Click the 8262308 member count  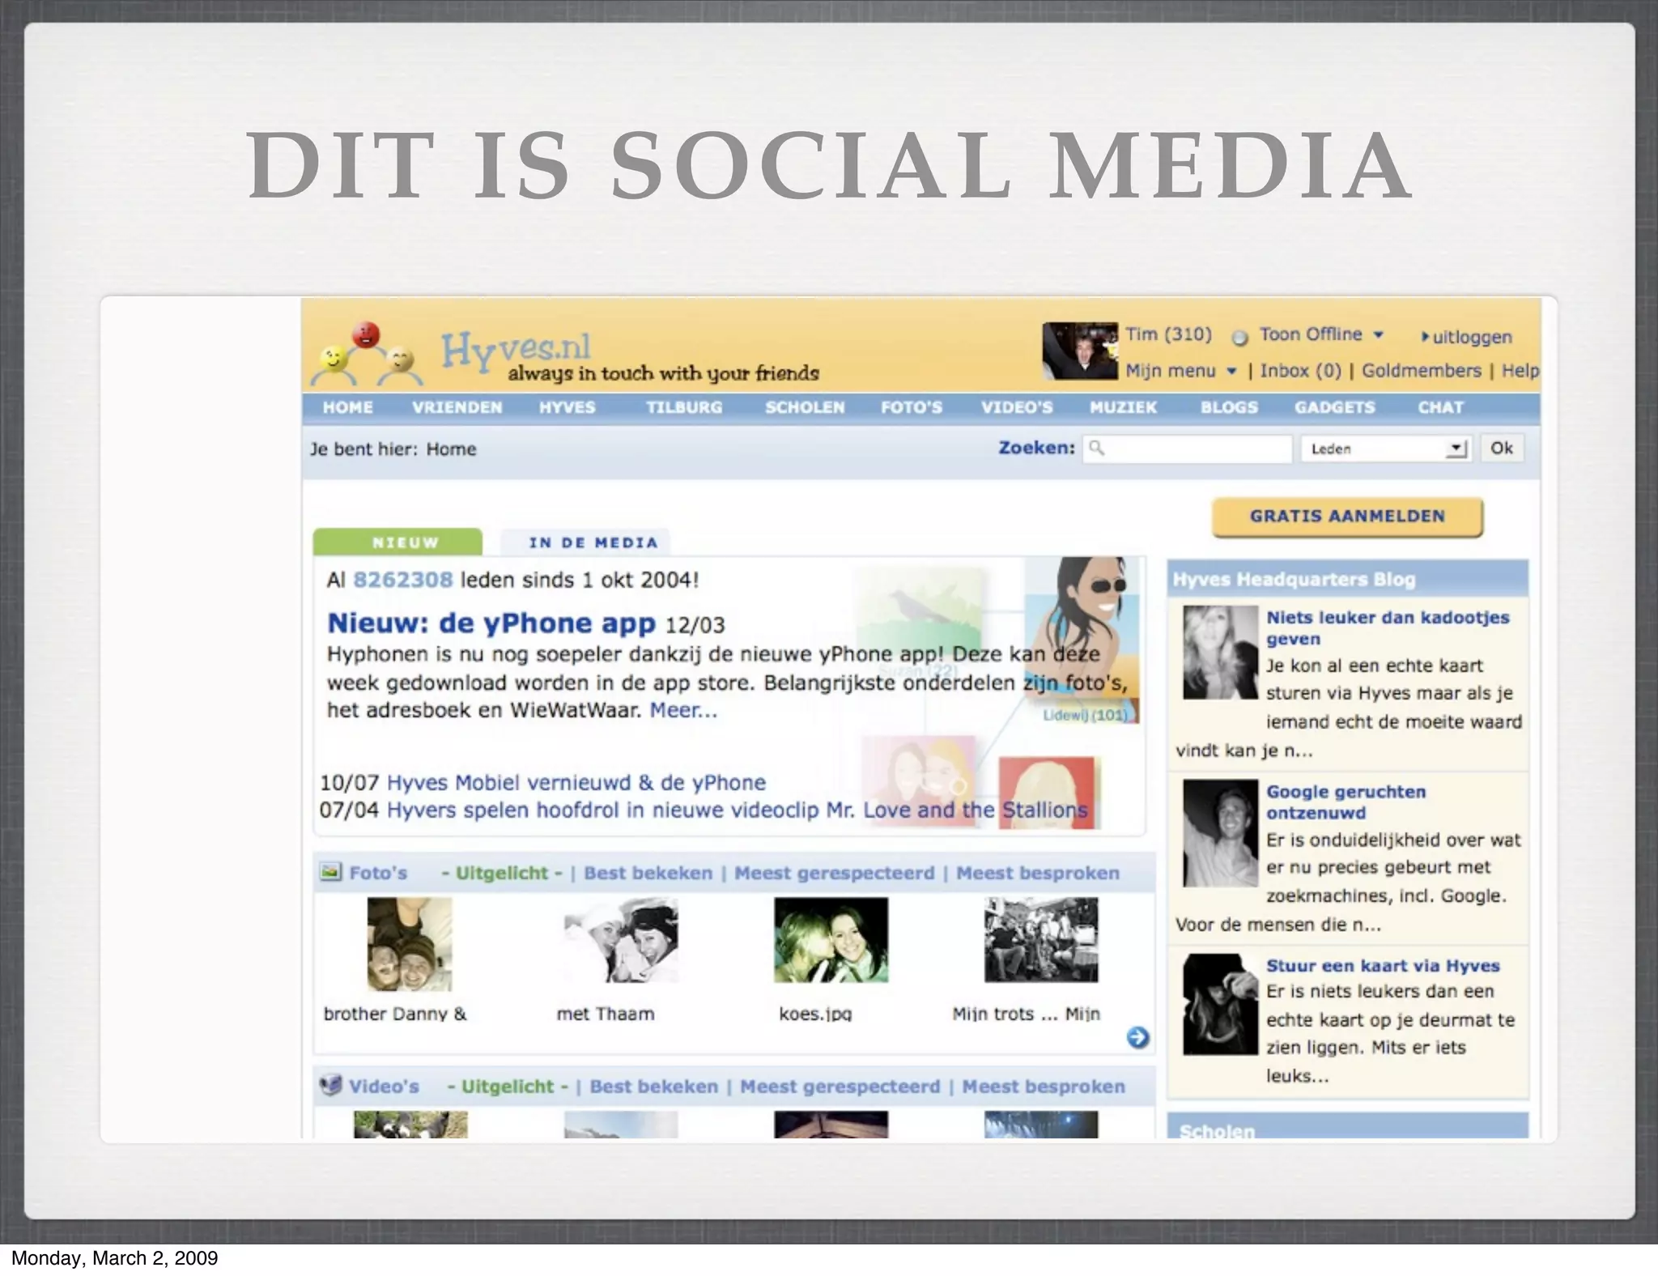402,580
